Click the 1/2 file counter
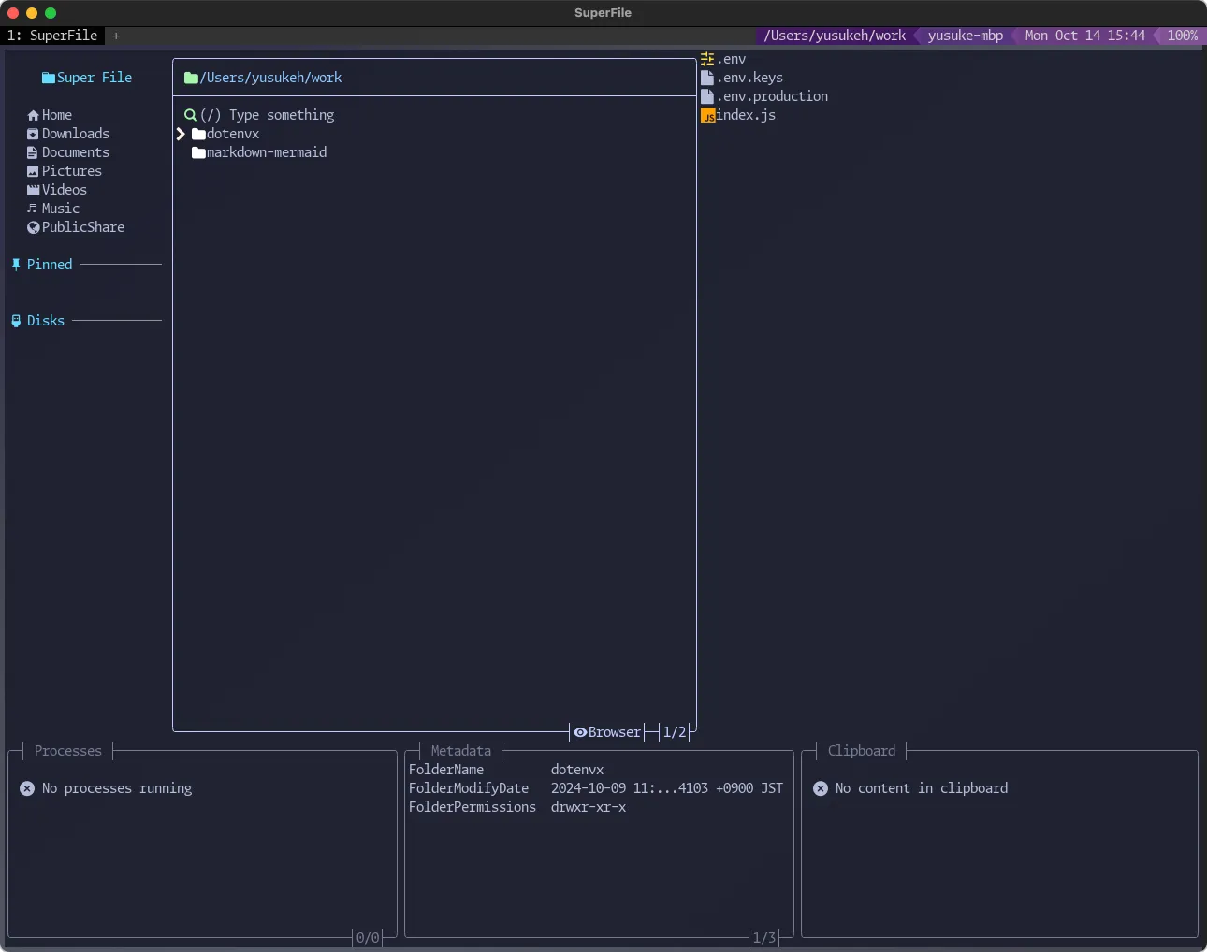1207x952 pixels. 675,732
